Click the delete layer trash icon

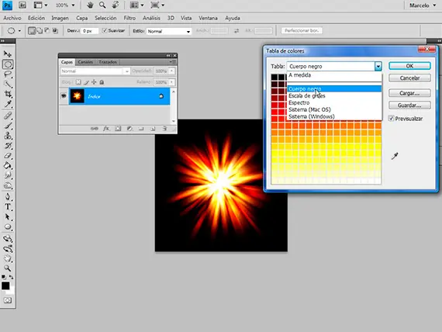(164, 129)
